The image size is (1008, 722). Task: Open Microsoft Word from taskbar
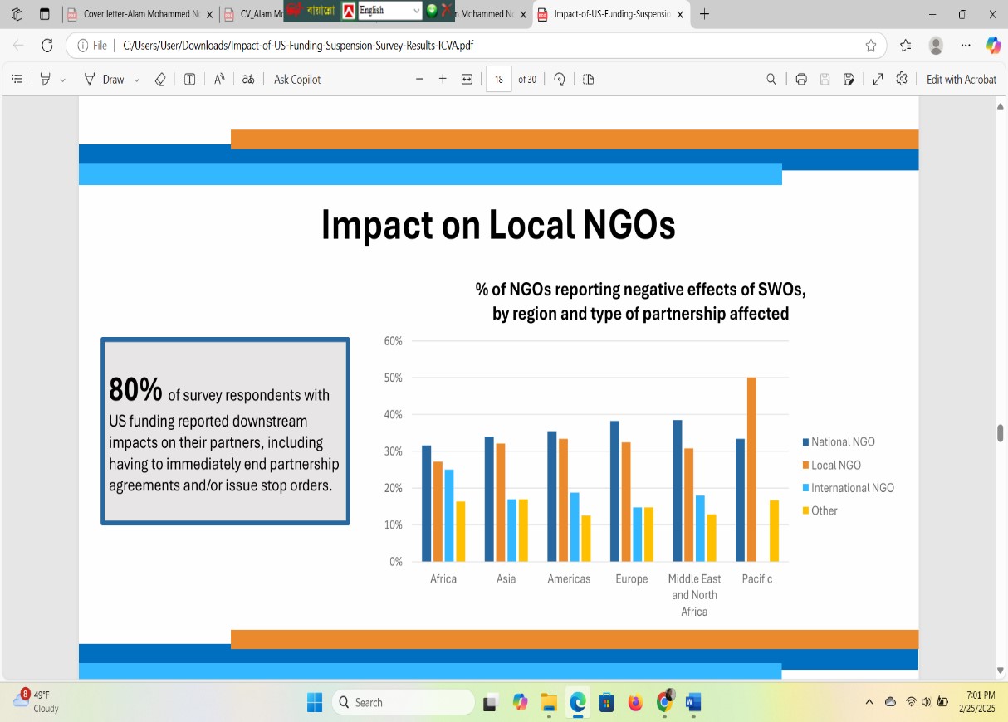[693, 703]
